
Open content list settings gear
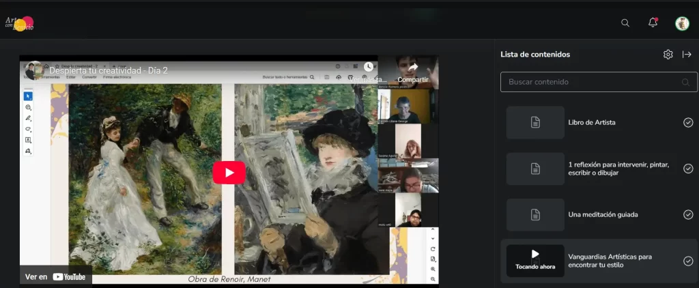(668, 55)
